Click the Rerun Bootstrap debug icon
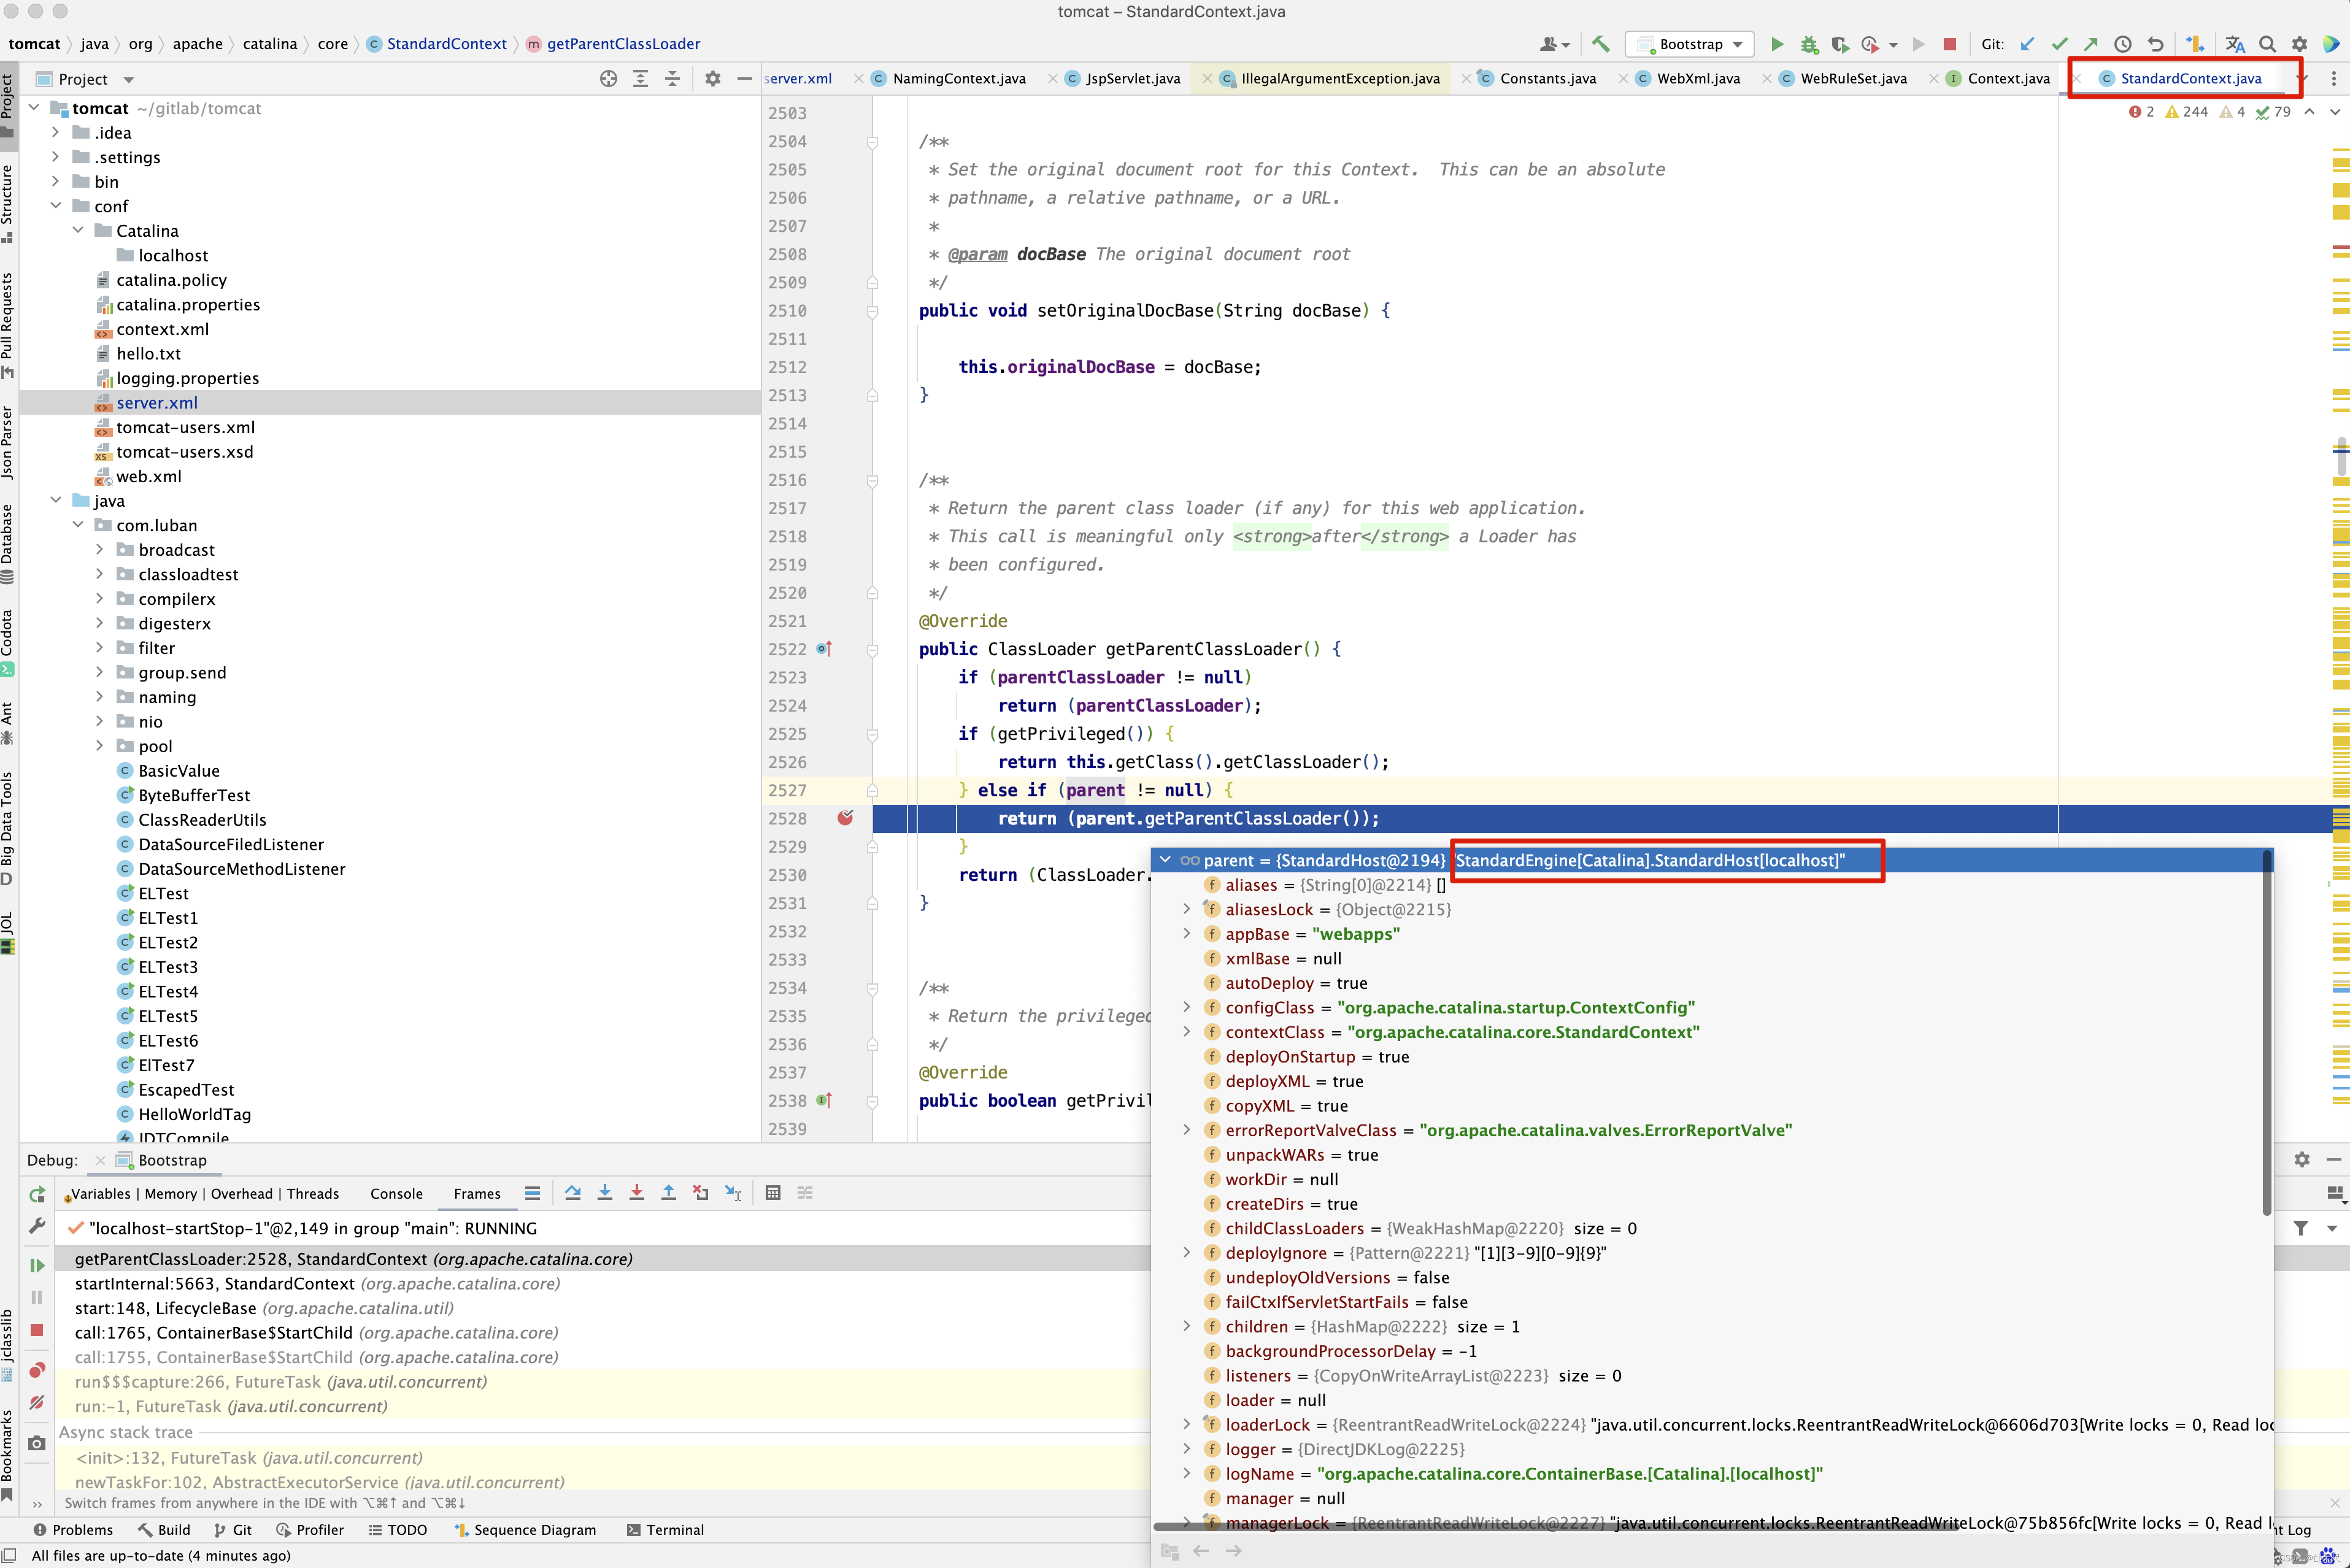 point(37,1194)
